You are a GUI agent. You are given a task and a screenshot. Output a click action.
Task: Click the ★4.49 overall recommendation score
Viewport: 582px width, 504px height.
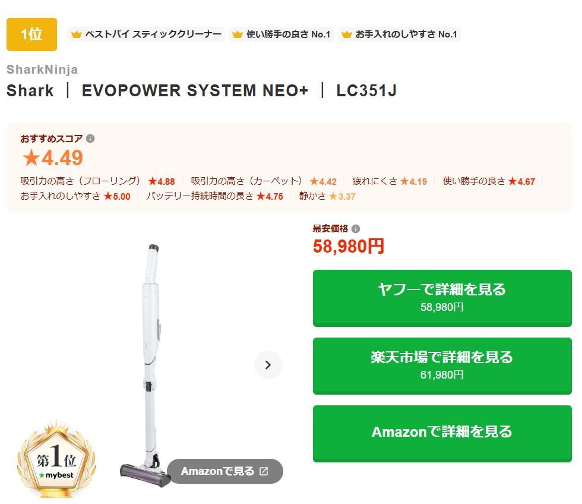52,158
